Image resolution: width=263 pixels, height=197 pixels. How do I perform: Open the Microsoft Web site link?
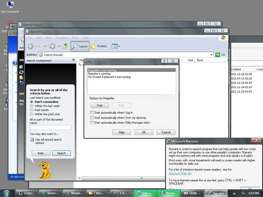180,173
